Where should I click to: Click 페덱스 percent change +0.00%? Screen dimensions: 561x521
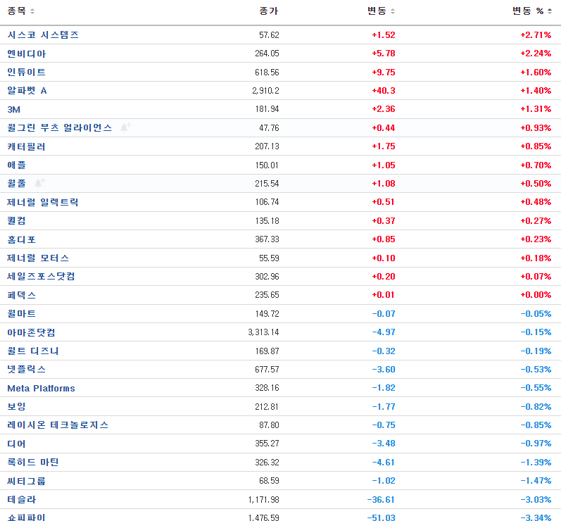pos(536,295)
